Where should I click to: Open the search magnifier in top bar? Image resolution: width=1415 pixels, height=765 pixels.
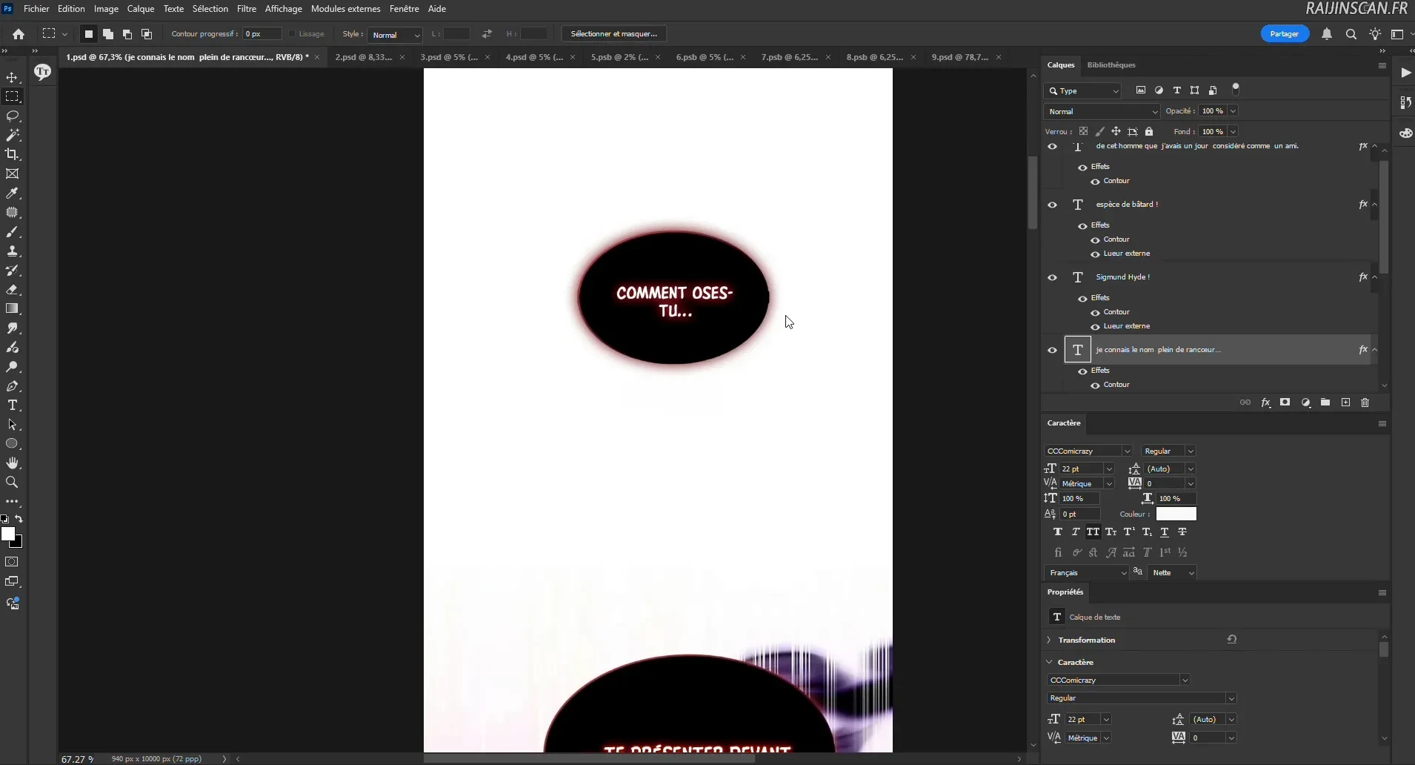pos(1351,34)
